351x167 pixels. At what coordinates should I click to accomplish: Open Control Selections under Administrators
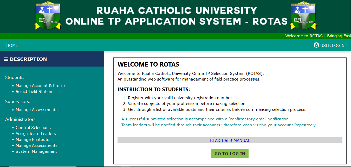(x=33, y=128)
